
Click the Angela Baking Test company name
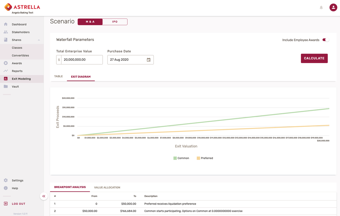[x=23, y=13]
